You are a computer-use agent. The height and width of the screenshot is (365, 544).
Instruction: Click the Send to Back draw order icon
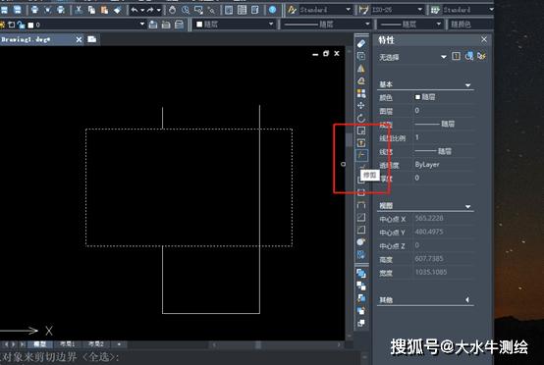[x=361, y=287]
